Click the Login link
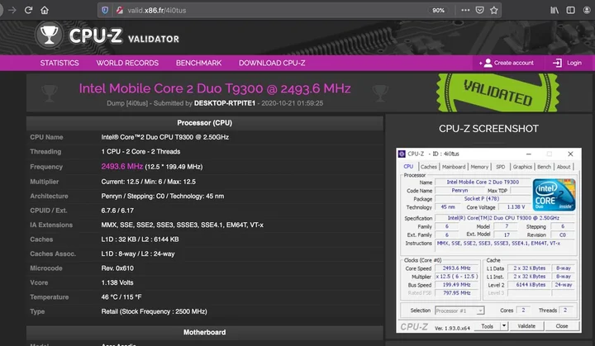The height and width of the screenshot is (346, 595). [x=574, y=63]
